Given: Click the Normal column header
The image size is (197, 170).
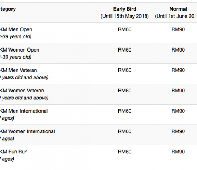Looking at the screenshot, I should [x=178, y=9].
